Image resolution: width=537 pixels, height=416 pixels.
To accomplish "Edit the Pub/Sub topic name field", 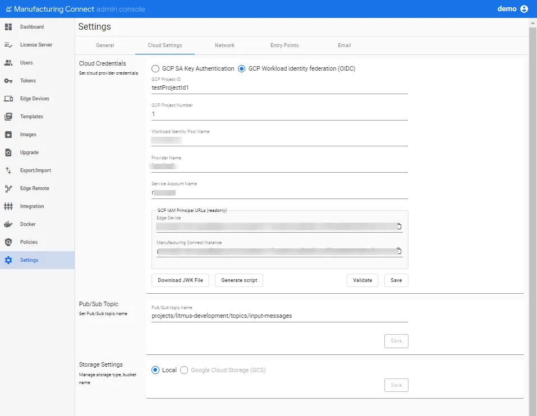I will coord(279,316).
